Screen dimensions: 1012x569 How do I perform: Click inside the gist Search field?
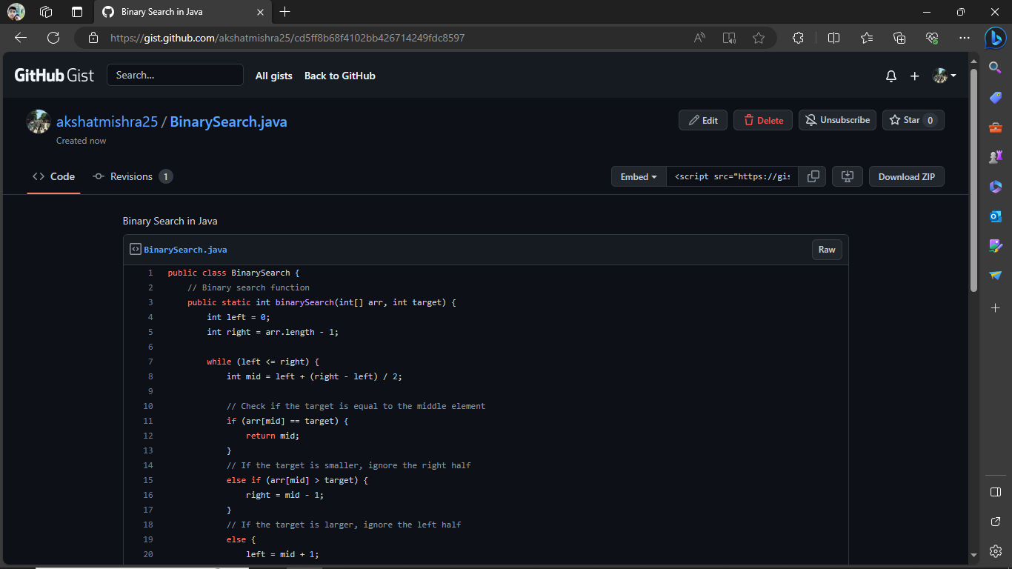click(x=175, y=75)
